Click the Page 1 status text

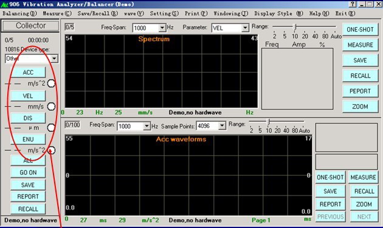coord(261,220)
